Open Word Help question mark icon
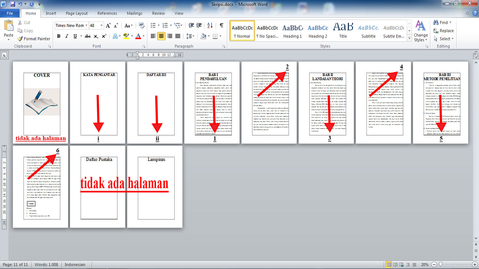Viewport: 479px width, 269px height. [x=475, y=13]
